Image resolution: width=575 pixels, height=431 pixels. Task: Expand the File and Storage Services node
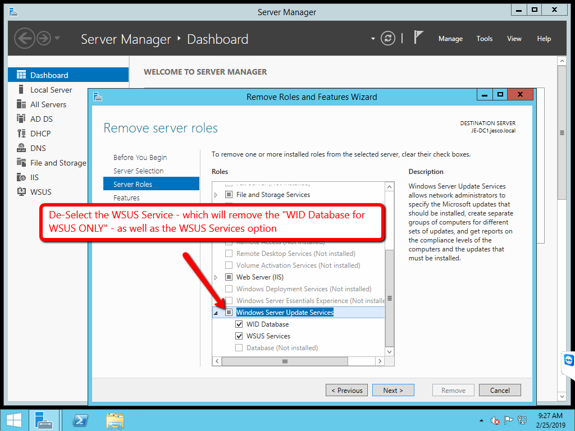pyautogui.click(x=216, y=194)
